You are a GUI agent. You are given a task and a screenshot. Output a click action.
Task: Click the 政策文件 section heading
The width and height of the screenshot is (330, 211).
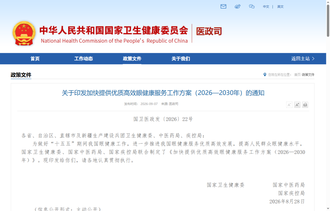pyautogui.click(x=21, y=75)
